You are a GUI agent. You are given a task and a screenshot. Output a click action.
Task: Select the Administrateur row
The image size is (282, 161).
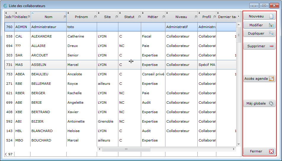point(120,27)
